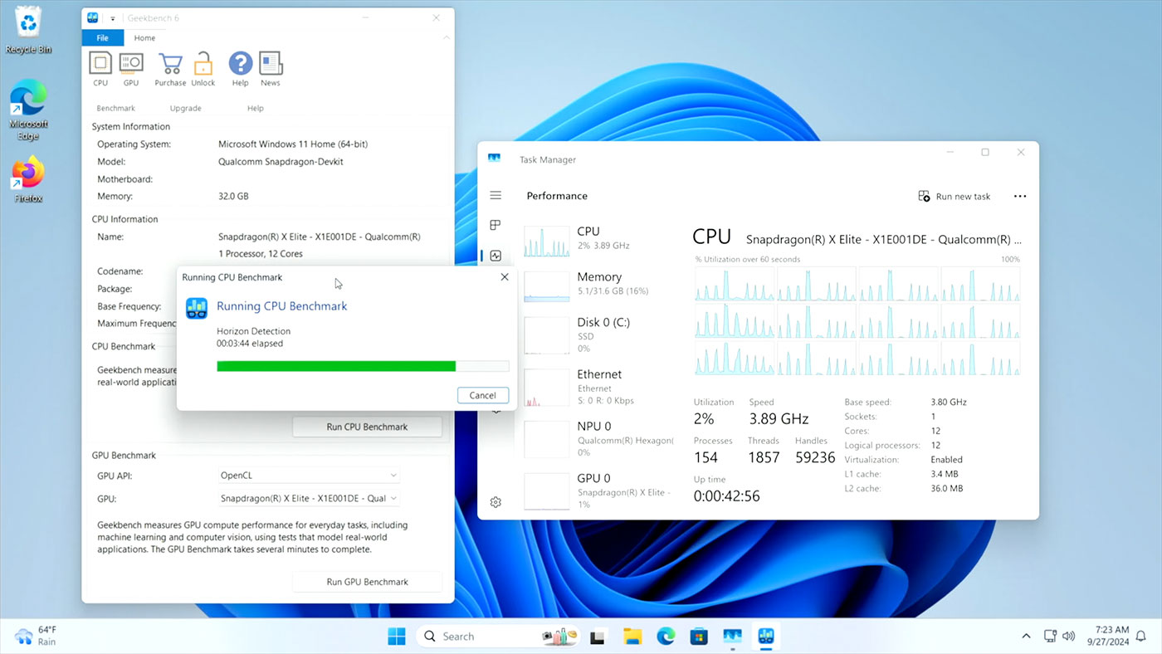
Task: Select NPU 0 performance item
Action: [602, 439]
